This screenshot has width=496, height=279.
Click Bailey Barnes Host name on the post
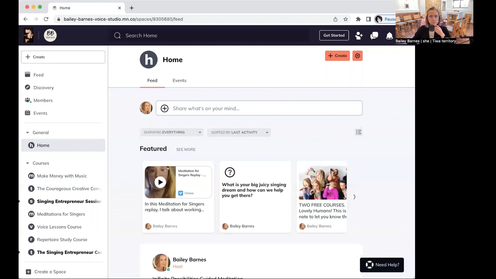click(x=189, y=260)
